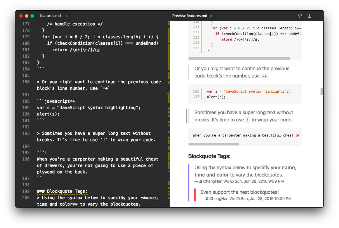Screen dimensions: 339x228
Task: Open More Actions menu of the left editor
Action: coord(164,16)
